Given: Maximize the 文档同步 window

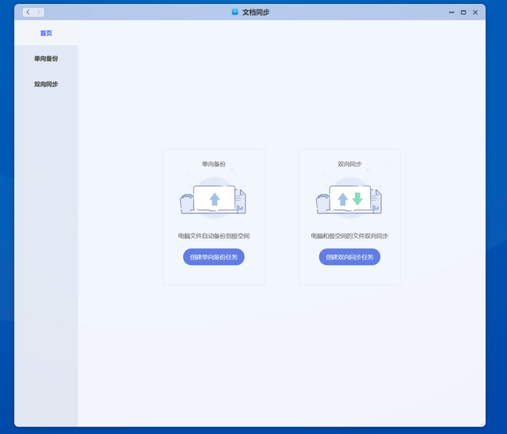Looking at the screenshot, I should point(463,13).
